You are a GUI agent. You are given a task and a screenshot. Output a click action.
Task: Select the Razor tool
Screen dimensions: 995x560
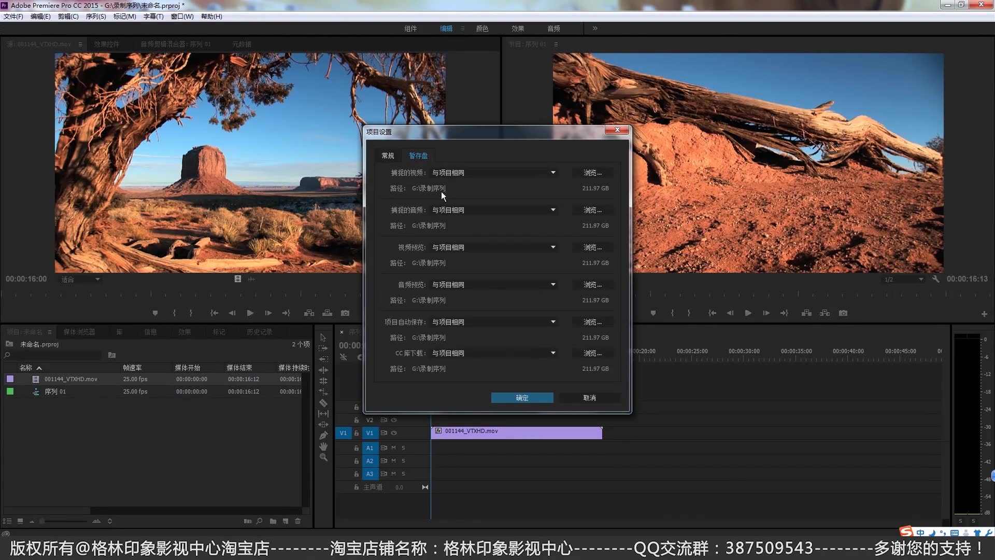click(x=323, y=403)
